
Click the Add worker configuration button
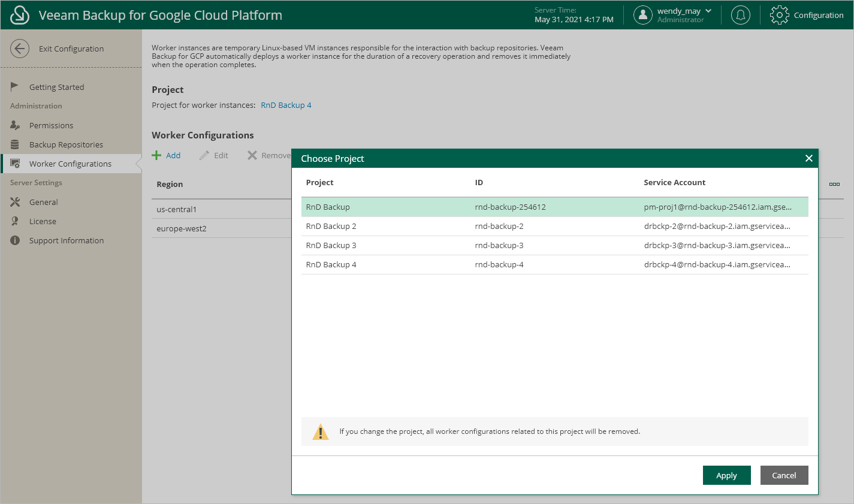tap(166, 155)
